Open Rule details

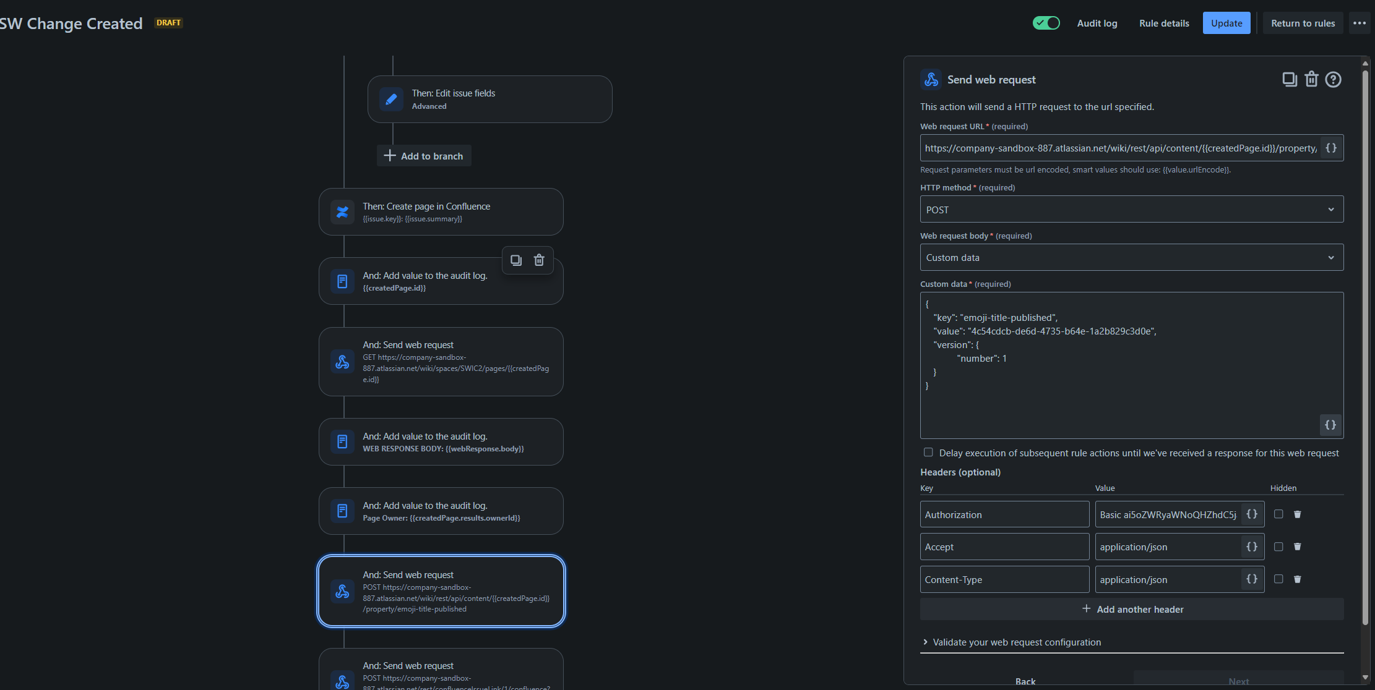click(x=1164, y=23)
